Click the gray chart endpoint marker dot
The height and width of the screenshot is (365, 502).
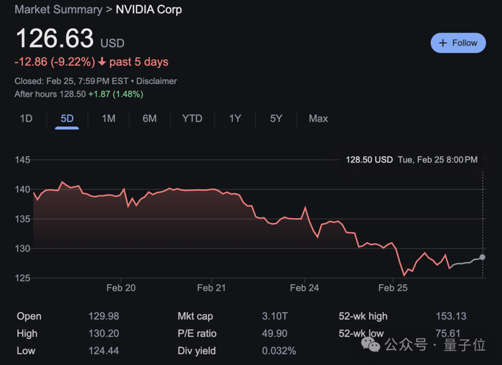coord(482,257)
